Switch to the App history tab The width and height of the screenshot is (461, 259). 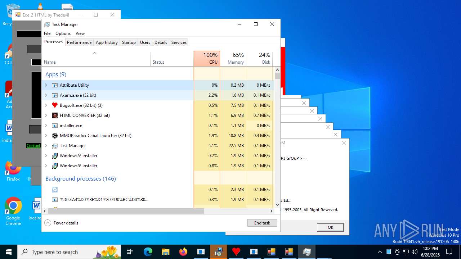coord(107,42)
